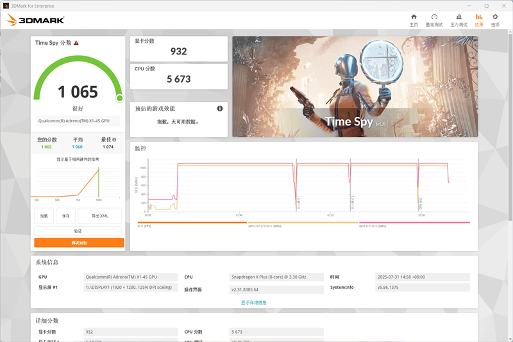
Task: Click the large 1 065 Time Spy score
Action: [78, 92]
